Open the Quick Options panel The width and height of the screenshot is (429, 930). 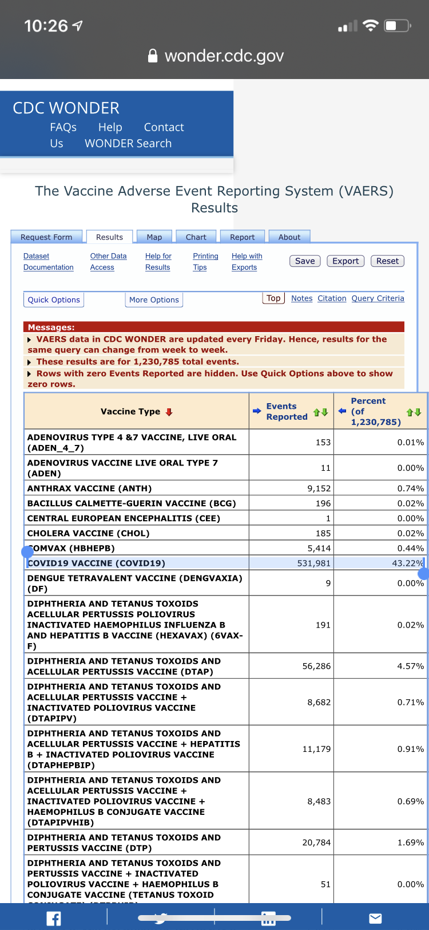pyautogui.click(x=54, y=300)
